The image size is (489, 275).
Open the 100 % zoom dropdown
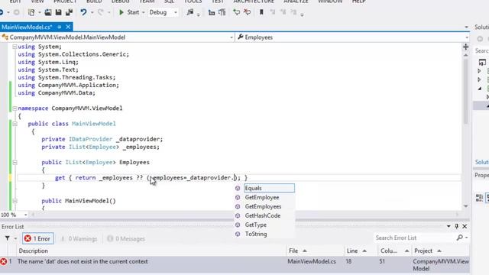pyautogui.click(x=25, y=215)
